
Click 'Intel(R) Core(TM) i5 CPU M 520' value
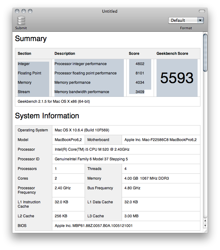click(92, 149)
